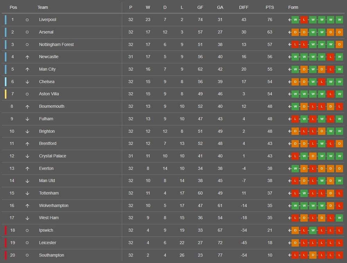Image resolution: width=347 pixels, height=263 pixels.
Task: Click Liverpool's only loss badge in Form
Action: click(x=304, y=20)
